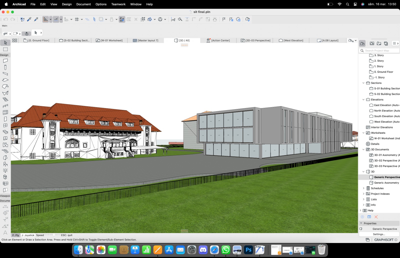Switch to the Action Center tab
Screen dimensions: 400x258
click(x=218, y=40)
